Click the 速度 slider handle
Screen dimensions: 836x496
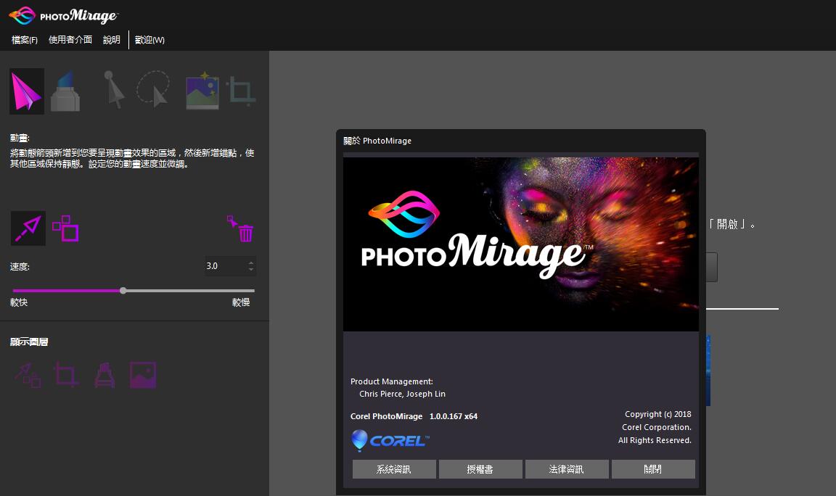coord(123,291)
